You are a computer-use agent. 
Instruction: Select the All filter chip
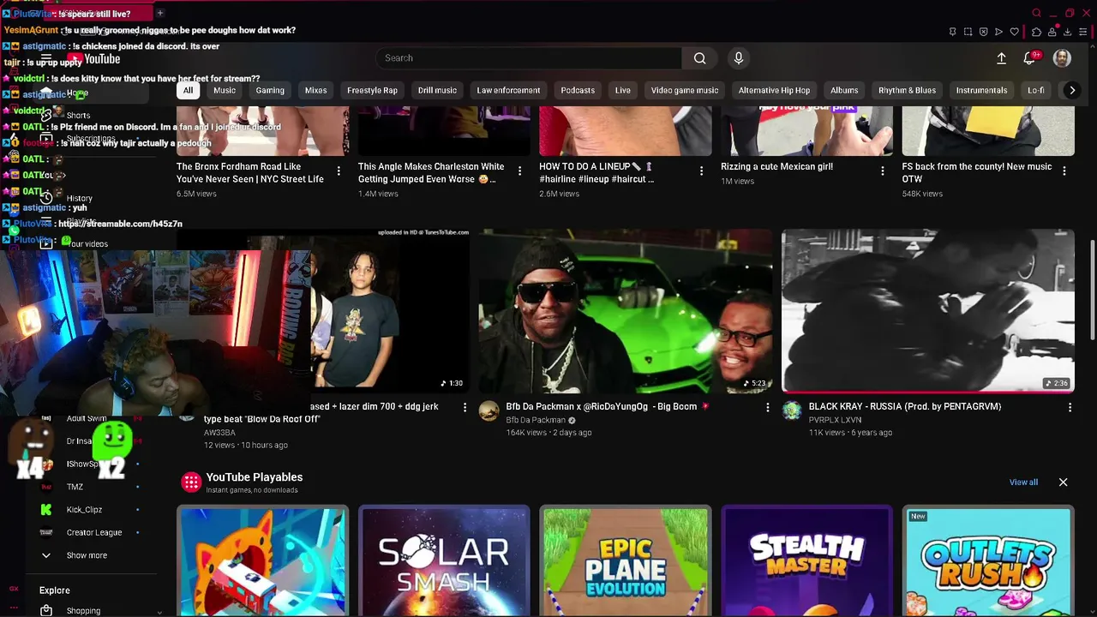[188, 90]
